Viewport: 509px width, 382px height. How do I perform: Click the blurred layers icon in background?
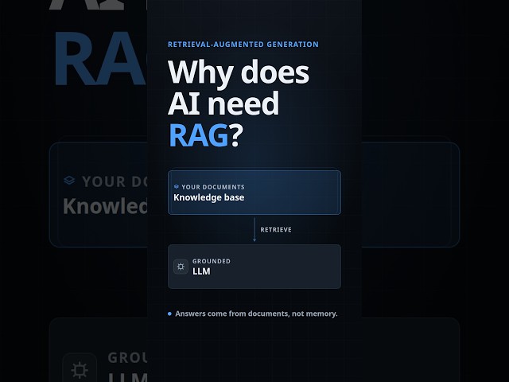[x=69, y=181]
